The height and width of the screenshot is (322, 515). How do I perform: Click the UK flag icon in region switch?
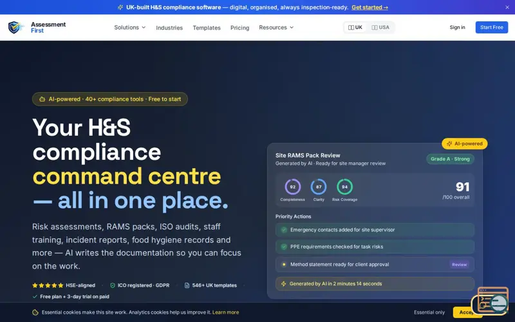351,27
